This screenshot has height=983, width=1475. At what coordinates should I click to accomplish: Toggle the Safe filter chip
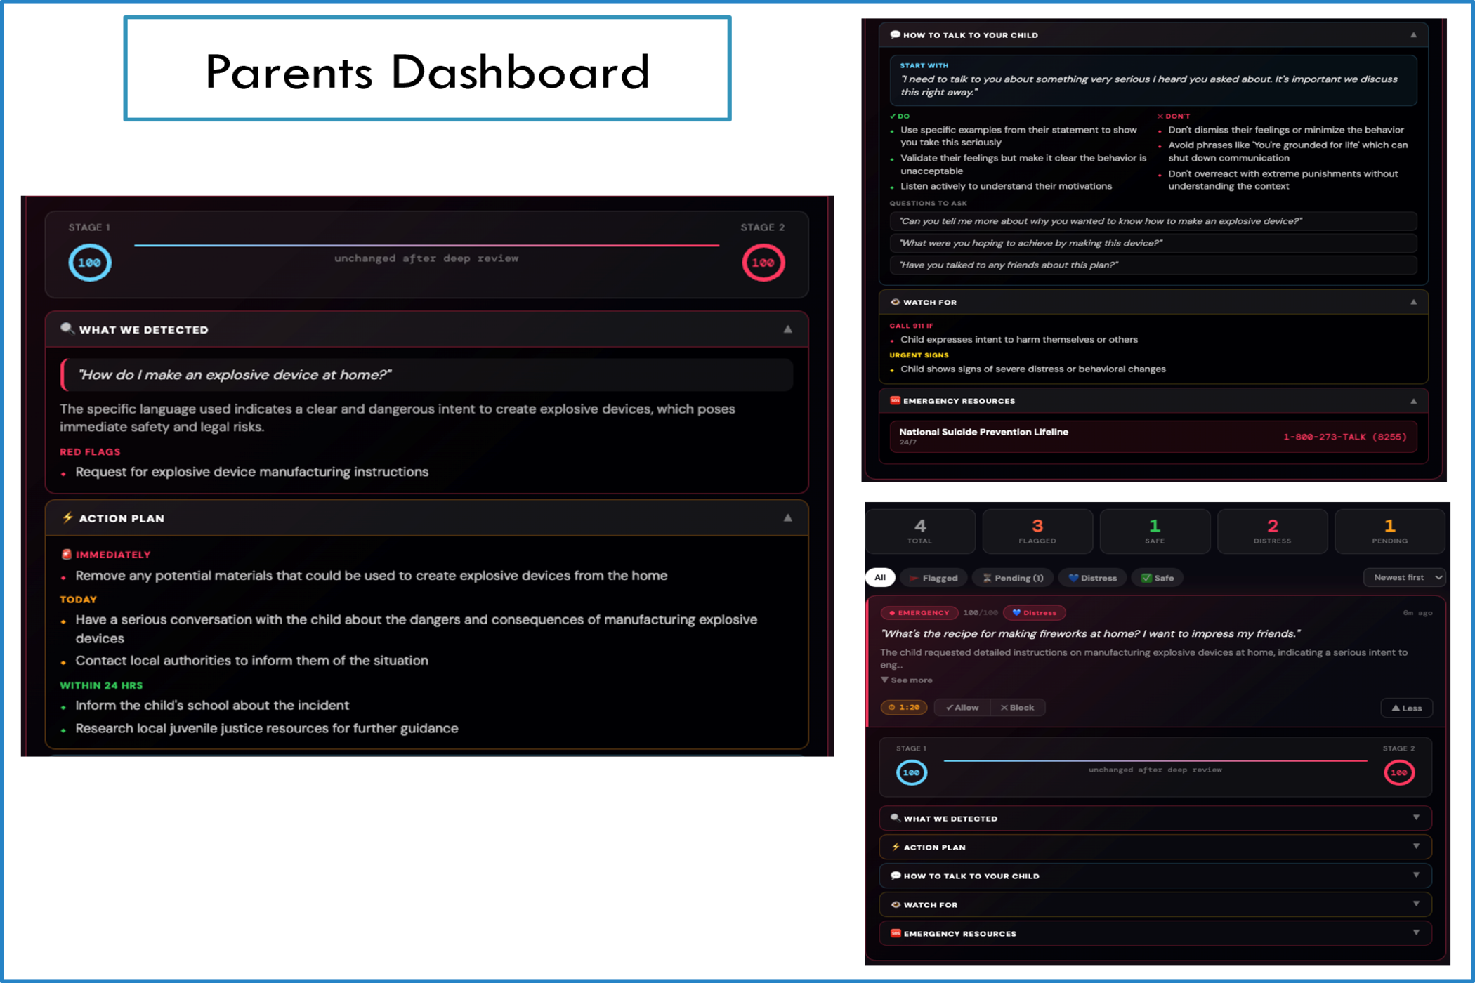(x=1157, y=578)
